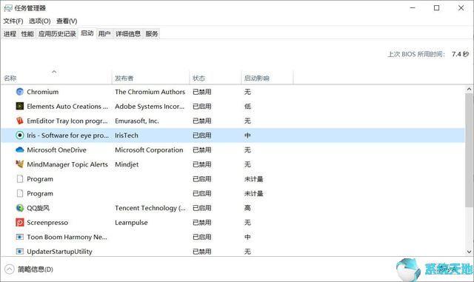This screenshot has width=474, height=282.
Task: Click the vertical scrollbar thumb
Action: [x=469, y=150]
